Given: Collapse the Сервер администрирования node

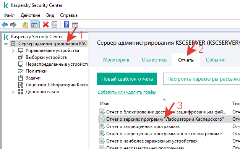Looking at the screenshot, I should 6,44.
